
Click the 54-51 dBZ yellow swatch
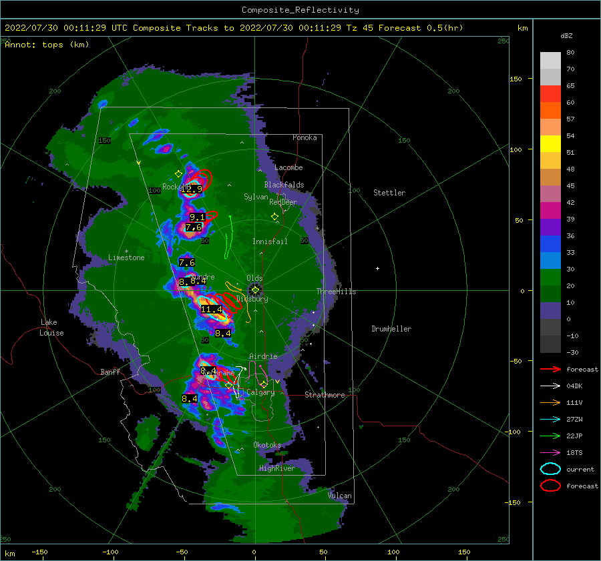click(x=550, y=144)
